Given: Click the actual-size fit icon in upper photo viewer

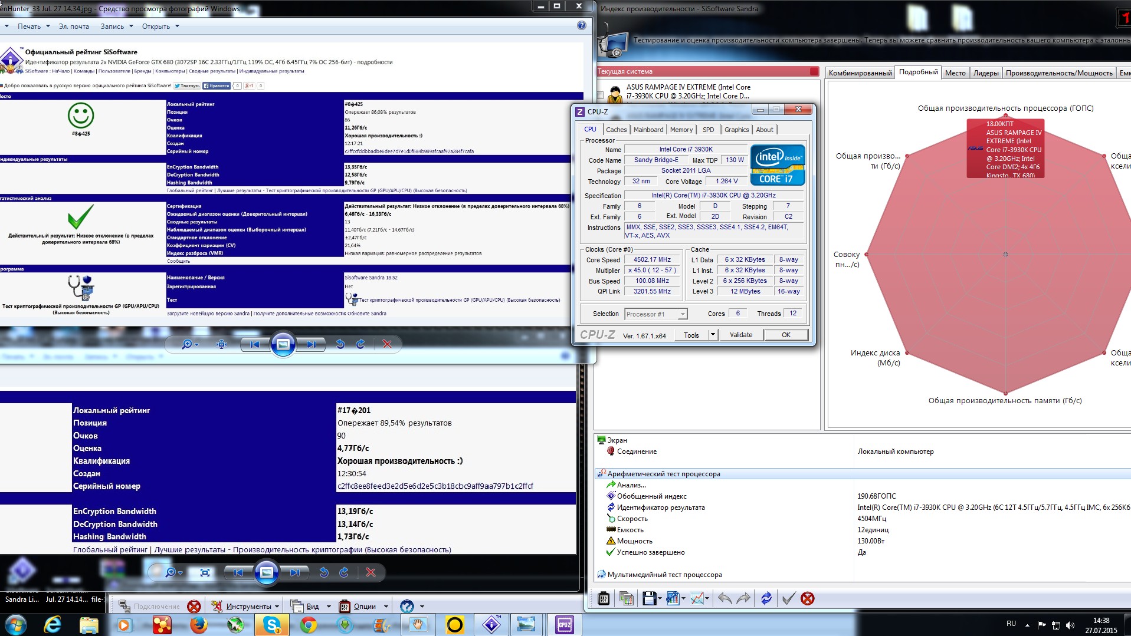Looking at the screenshot, I should (221, 344).
